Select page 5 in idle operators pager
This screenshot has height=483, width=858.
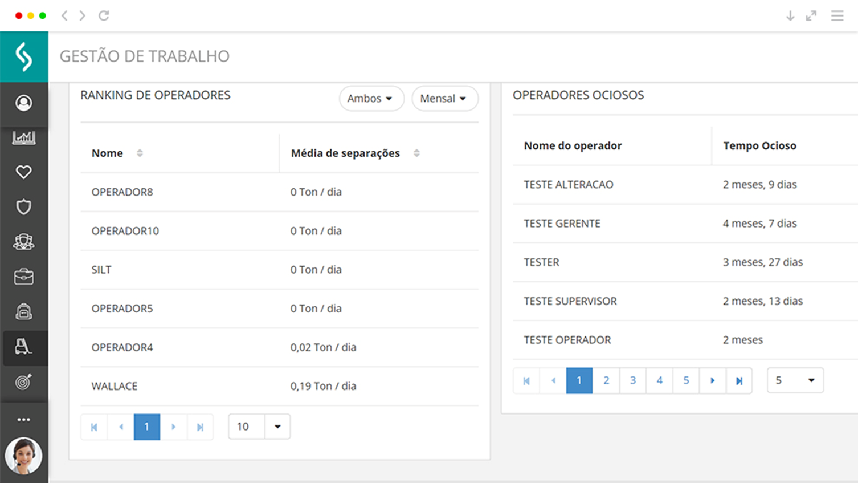click(x=686, y=380)
